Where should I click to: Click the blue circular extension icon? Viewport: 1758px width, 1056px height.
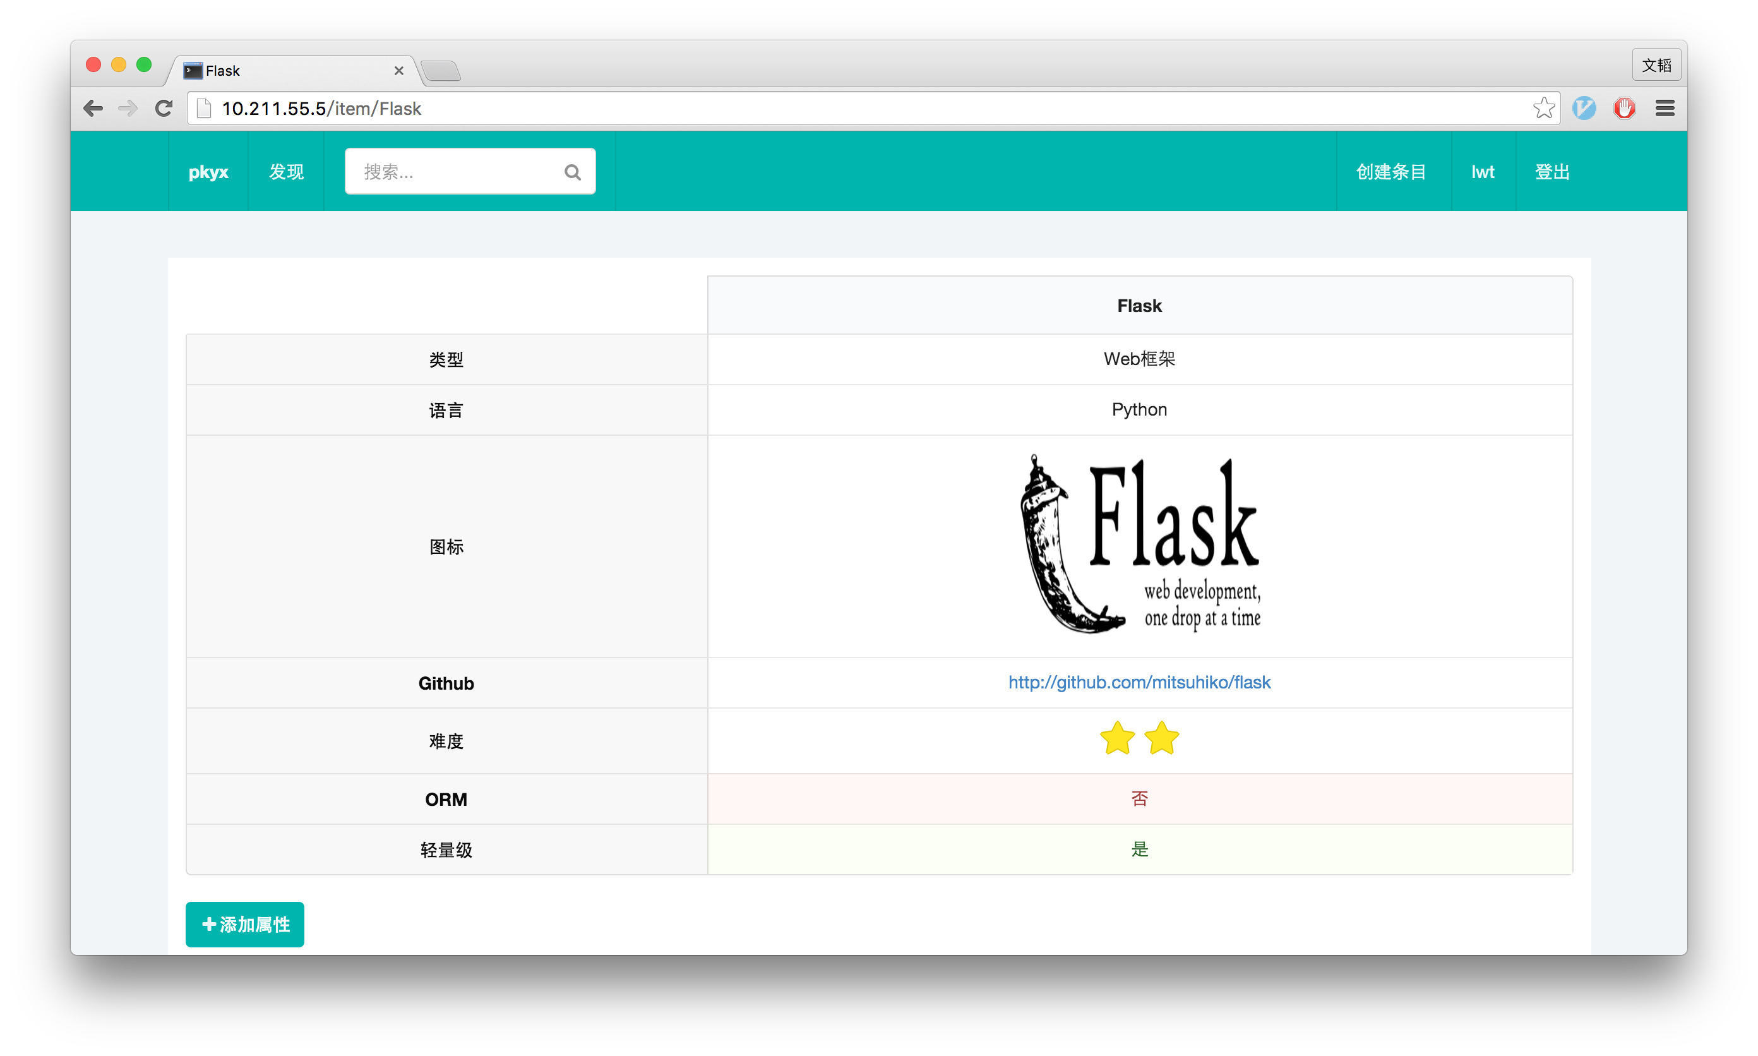point(1584,107)
